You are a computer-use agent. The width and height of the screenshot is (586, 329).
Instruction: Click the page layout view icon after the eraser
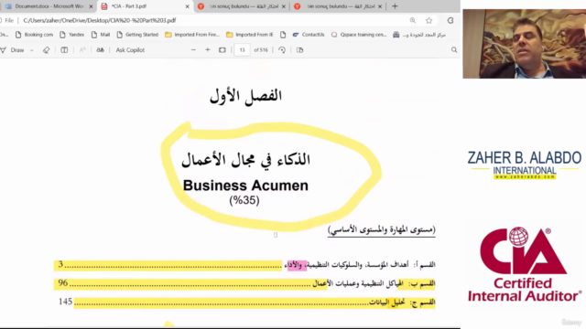coord(64,50)
